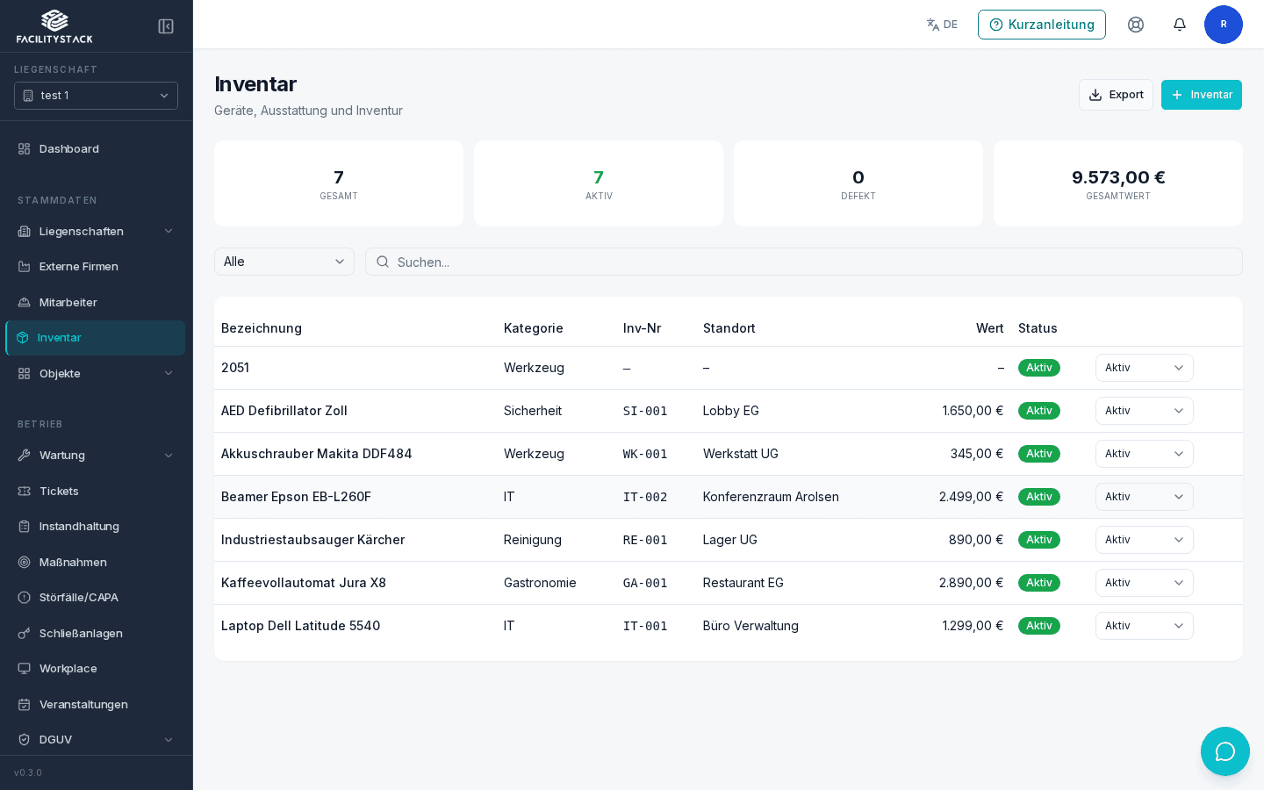1264x790 pixels.
Task: Open the chat bubble widget
Action: (x=1225, y=751)
